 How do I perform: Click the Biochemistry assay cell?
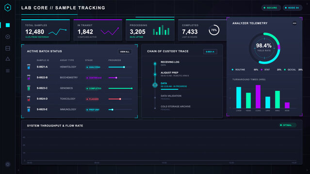coord(69,77)
